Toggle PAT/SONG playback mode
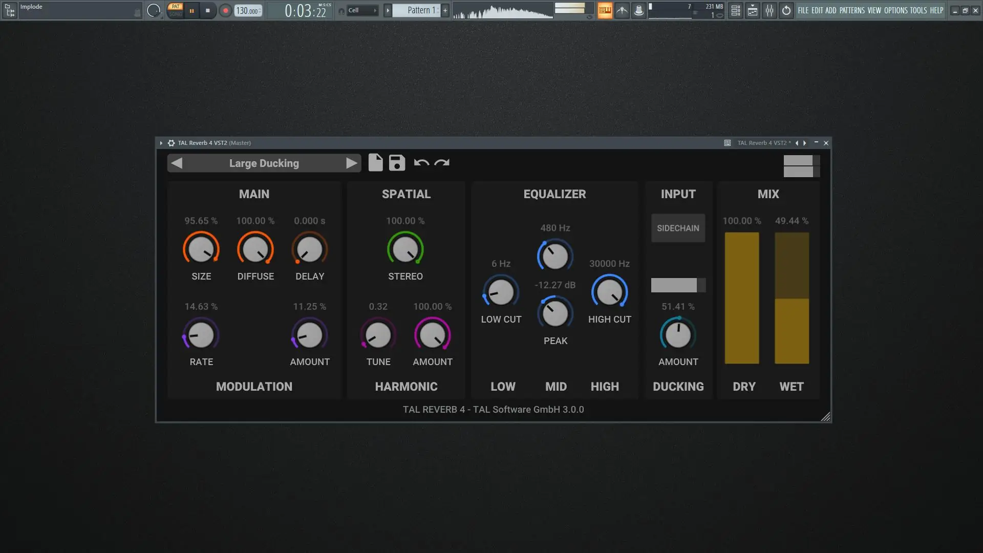 176,10
